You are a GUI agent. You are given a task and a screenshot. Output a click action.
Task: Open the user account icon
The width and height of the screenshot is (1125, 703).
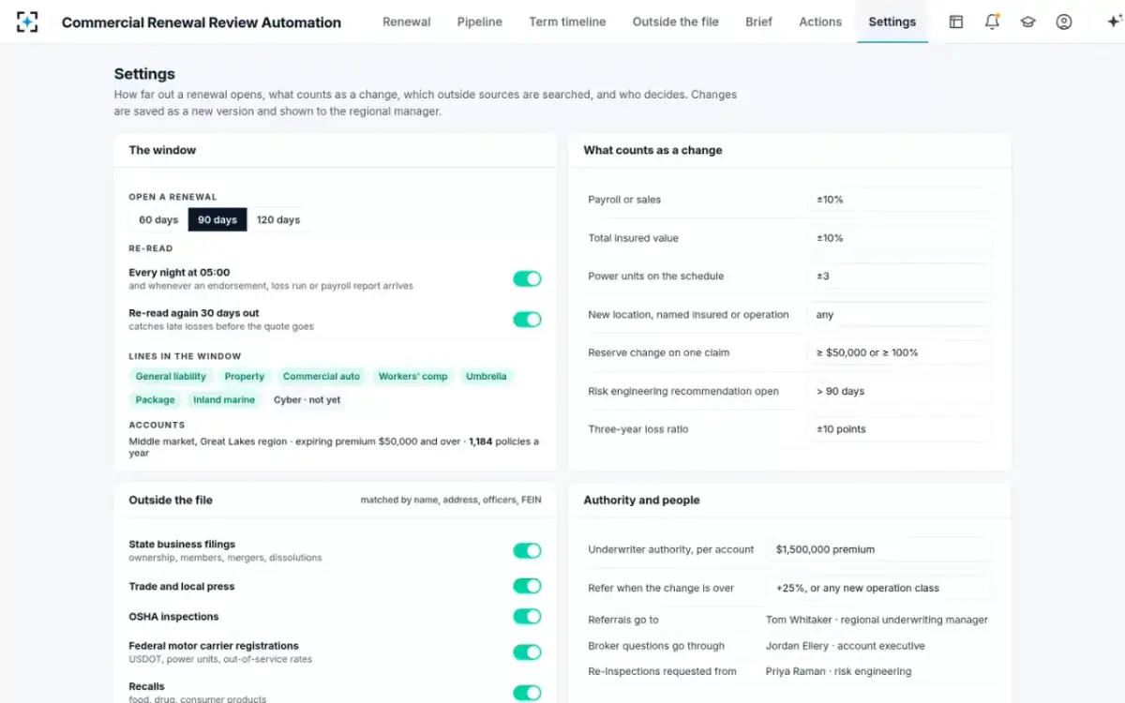tap(1064, 22)
